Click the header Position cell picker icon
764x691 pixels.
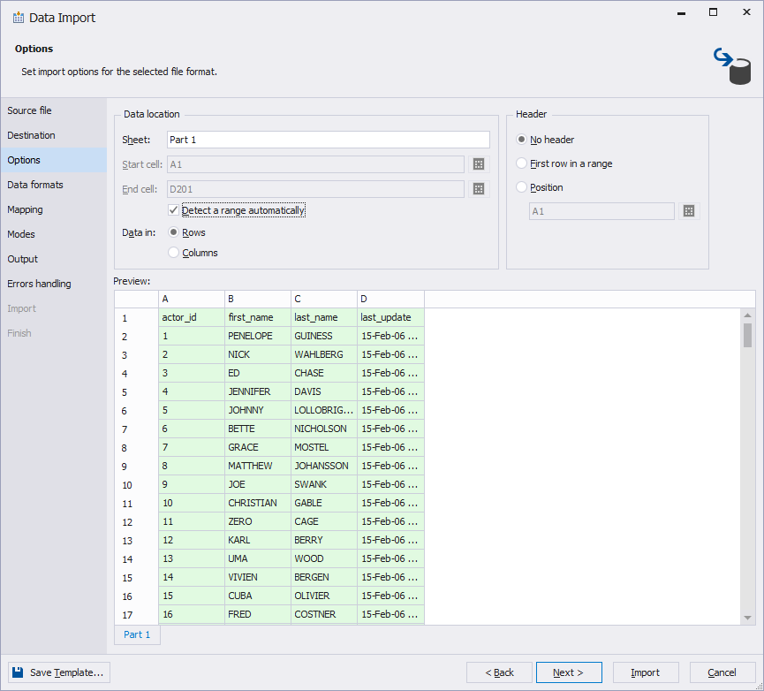point(689,211)
